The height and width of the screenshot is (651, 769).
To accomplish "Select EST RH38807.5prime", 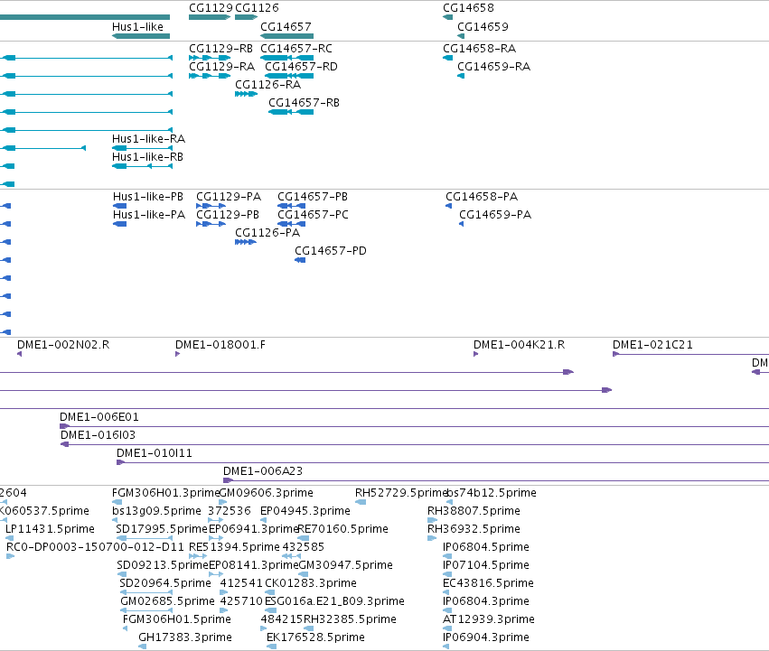I will pyautogui.click(x=432, y=520).
